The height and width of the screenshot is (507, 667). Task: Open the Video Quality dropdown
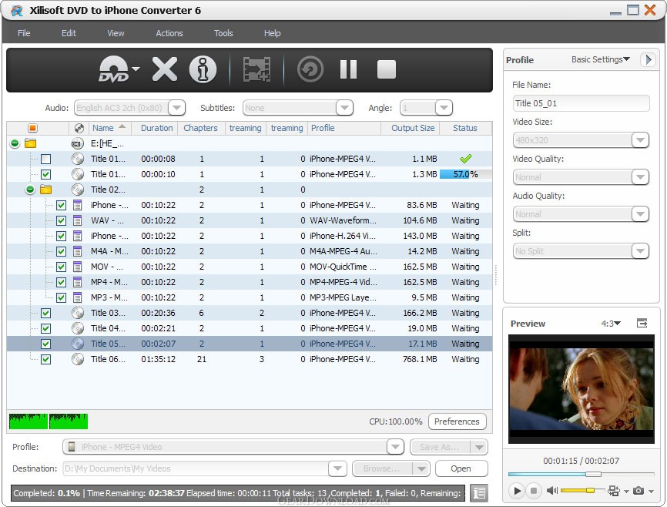(640, 177)
